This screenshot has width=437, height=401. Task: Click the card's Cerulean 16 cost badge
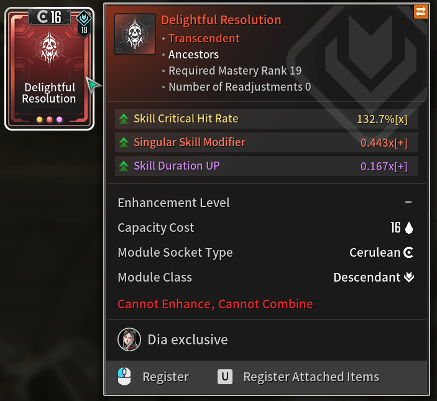click(x=50, y=17)
